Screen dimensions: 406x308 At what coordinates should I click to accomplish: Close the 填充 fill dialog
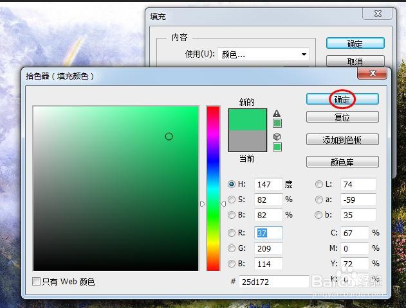(378, 13)
